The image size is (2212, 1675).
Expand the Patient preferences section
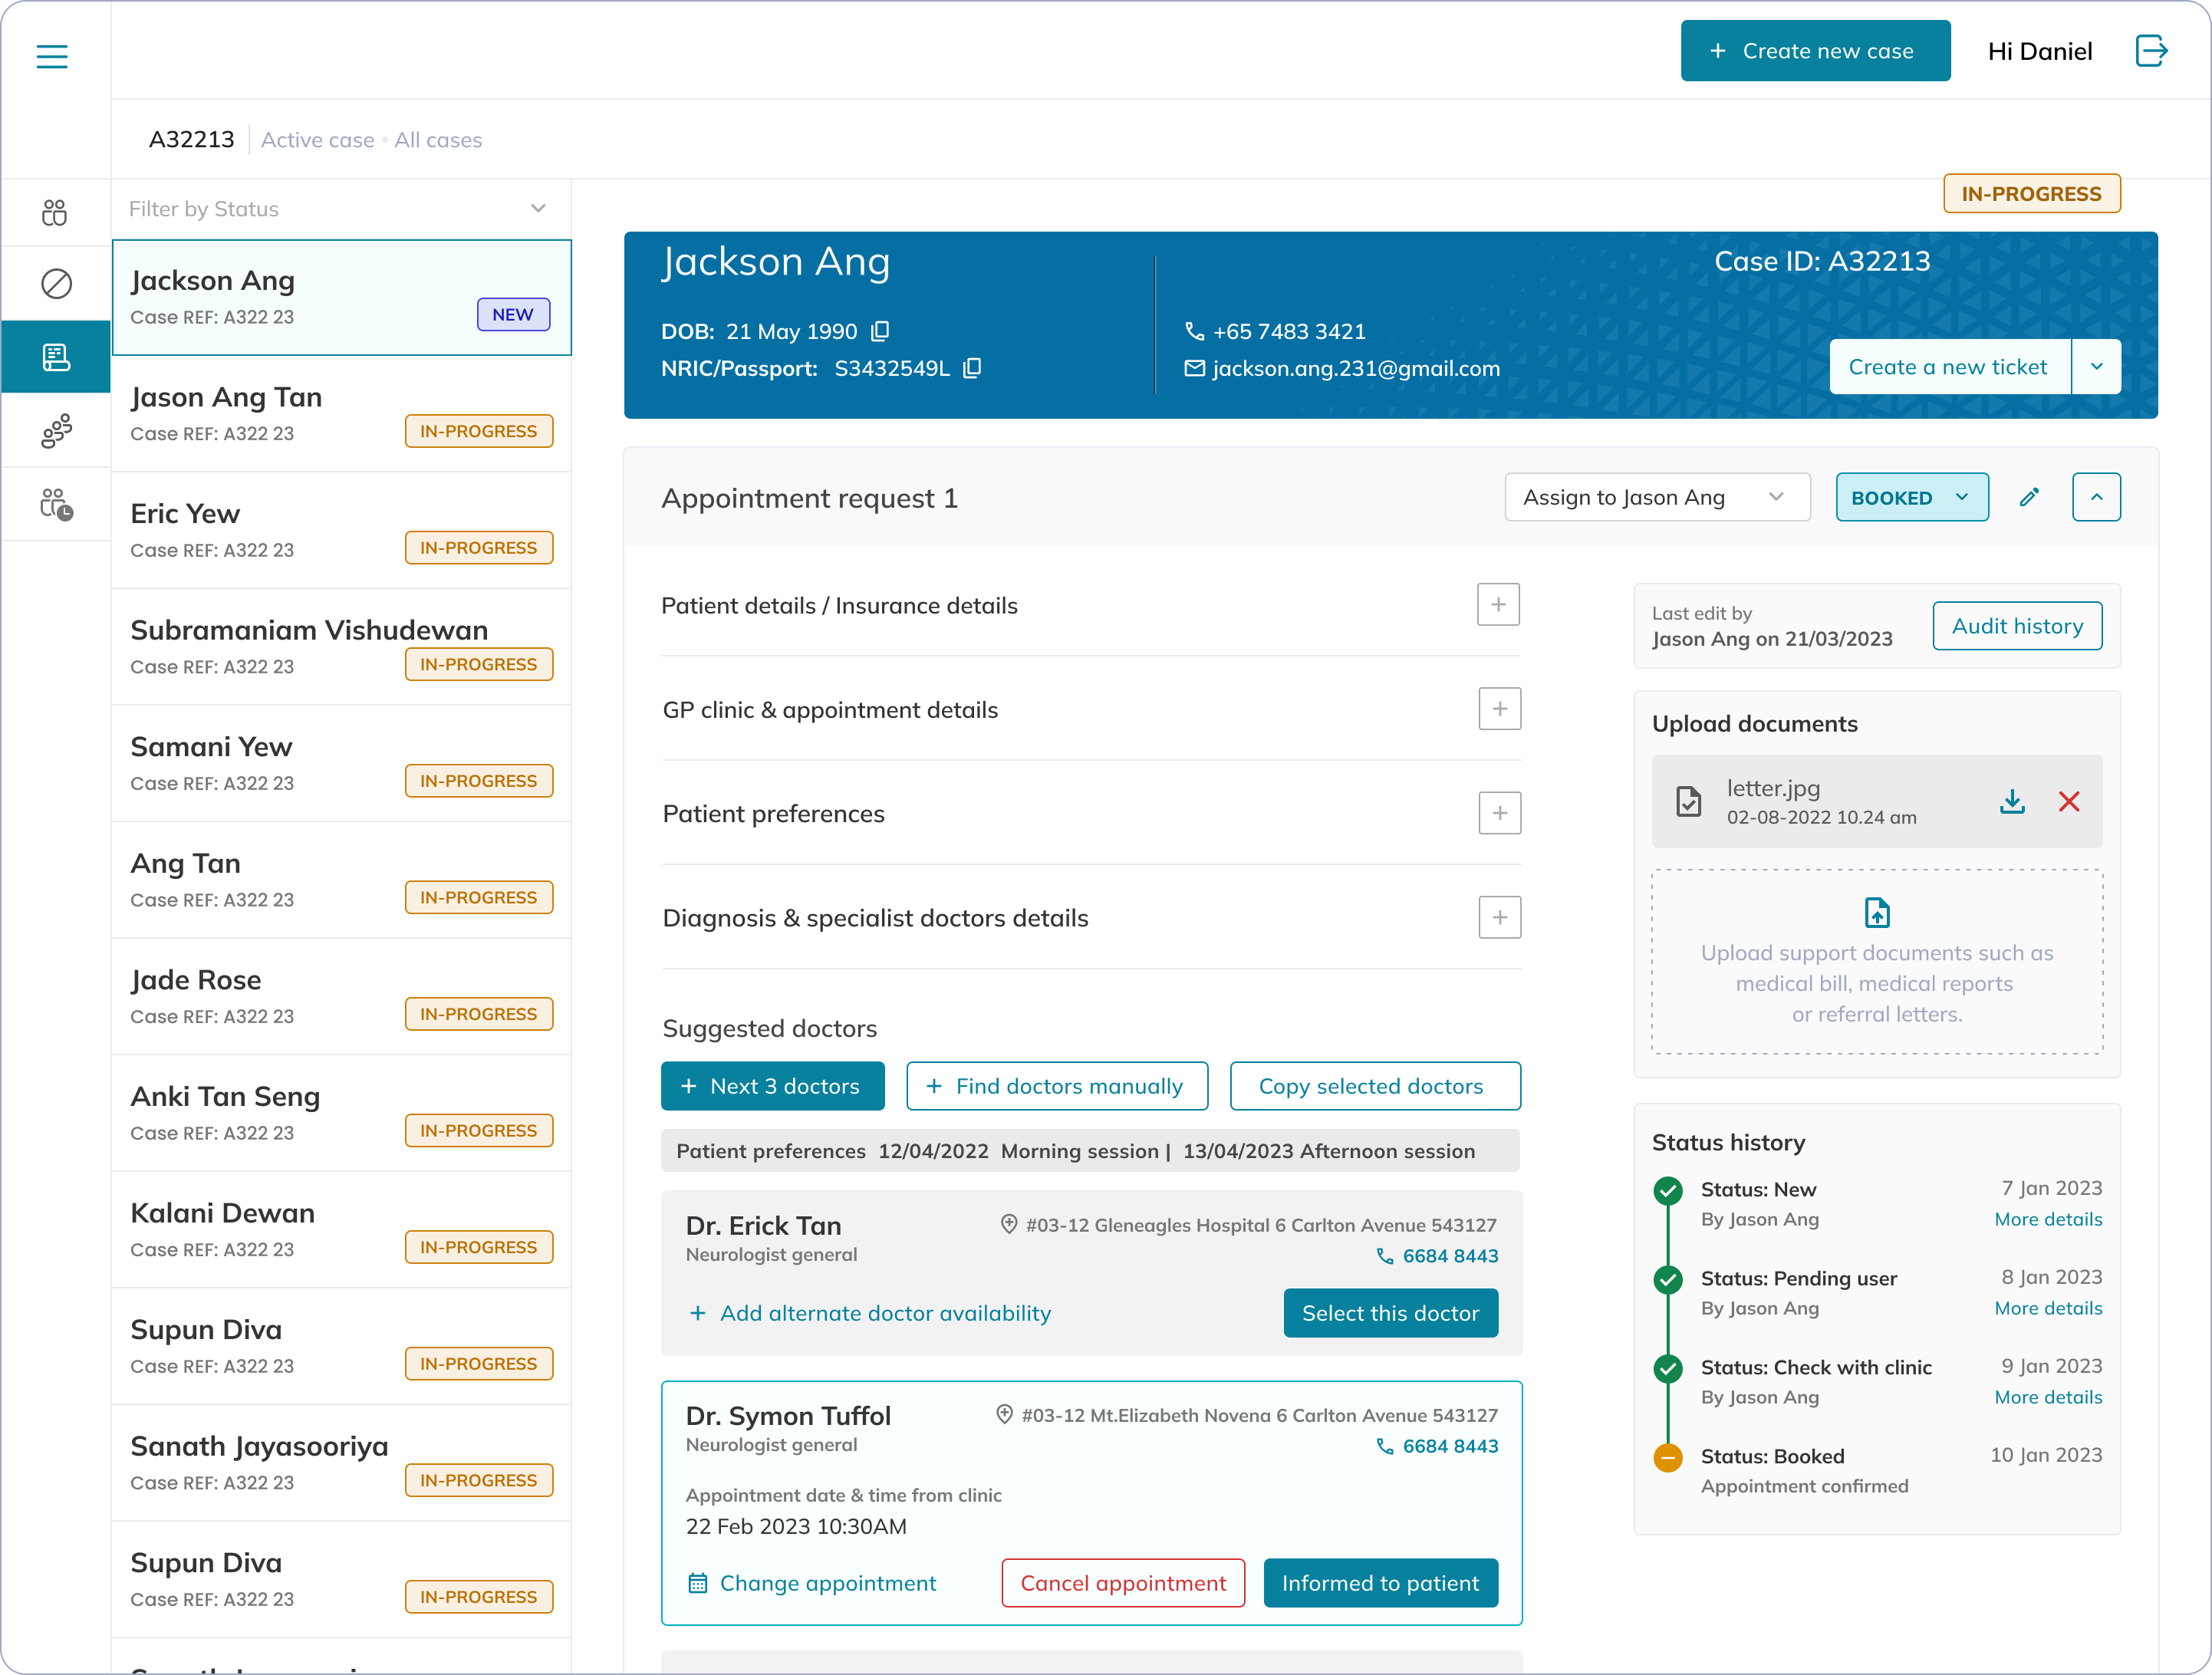tap(1499, 813)
